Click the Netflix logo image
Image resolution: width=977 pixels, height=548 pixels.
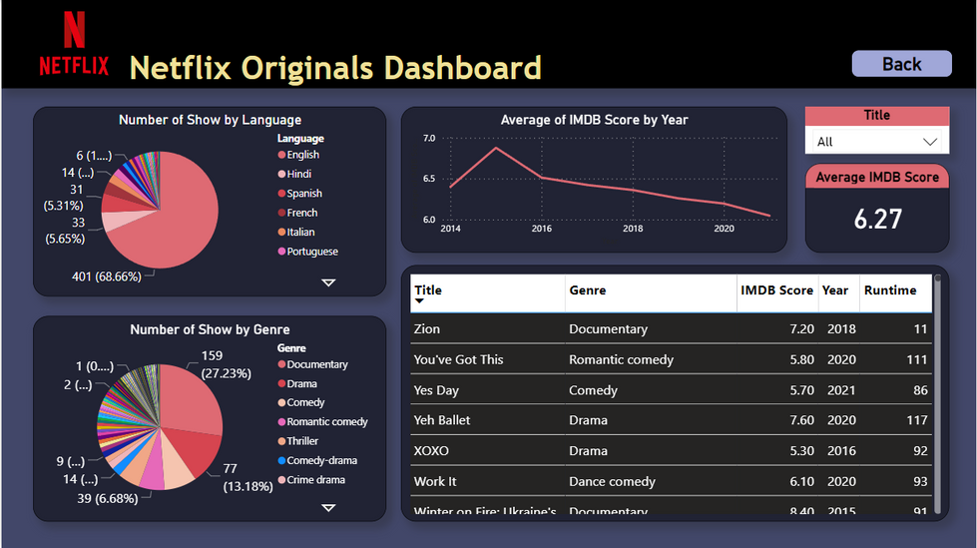click(x=74, y=44)
